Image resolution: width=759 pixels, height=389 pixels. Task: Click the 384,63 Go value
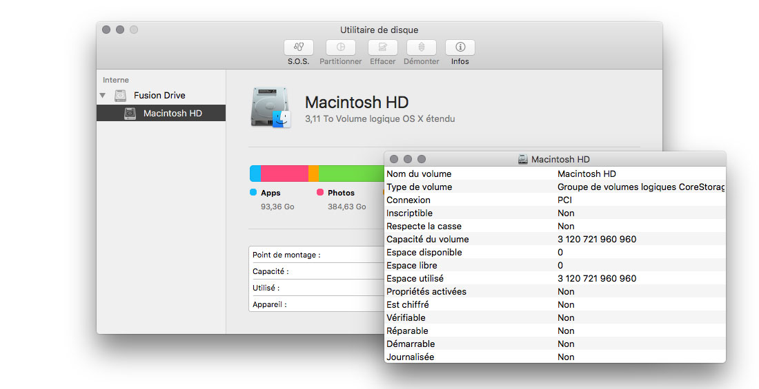[x=346, y=207]
